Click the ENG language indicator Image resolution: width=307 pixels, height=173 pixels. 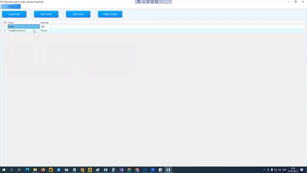[x=284, y=170]
